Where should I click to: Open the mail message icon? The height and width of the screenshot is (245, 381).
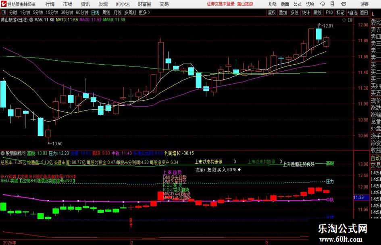point(344,4)
